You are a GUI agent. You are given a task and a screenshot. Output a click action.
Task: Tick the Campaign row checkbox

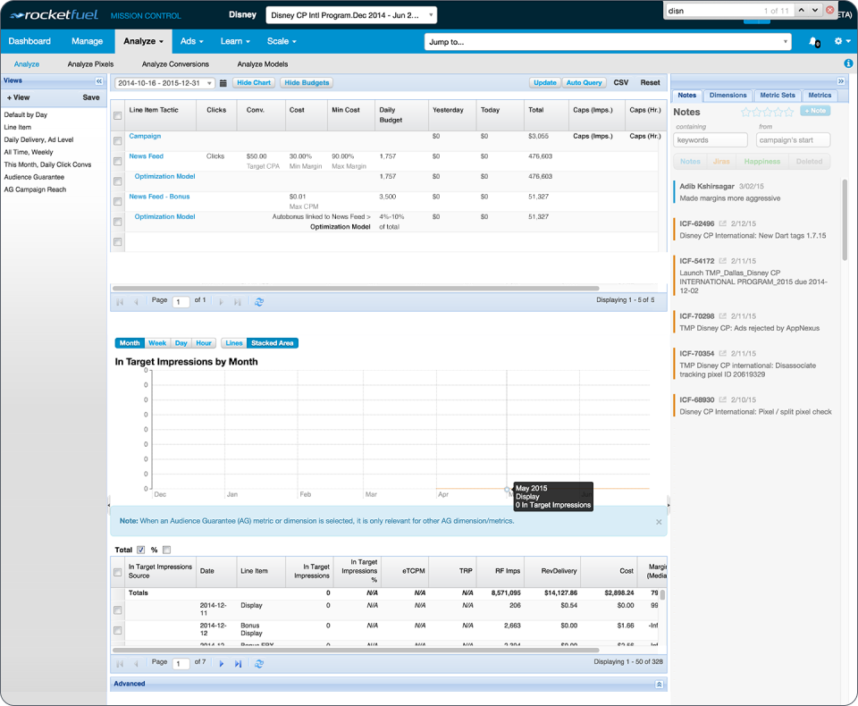[x=118, y=141]
